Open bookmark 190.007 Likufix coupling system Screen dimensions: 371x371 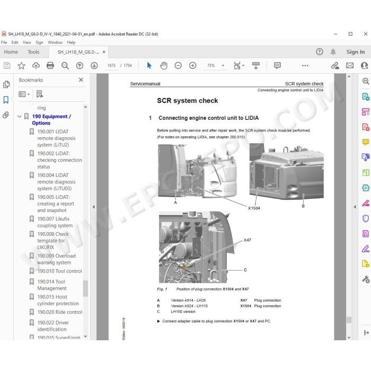[56, 222]
